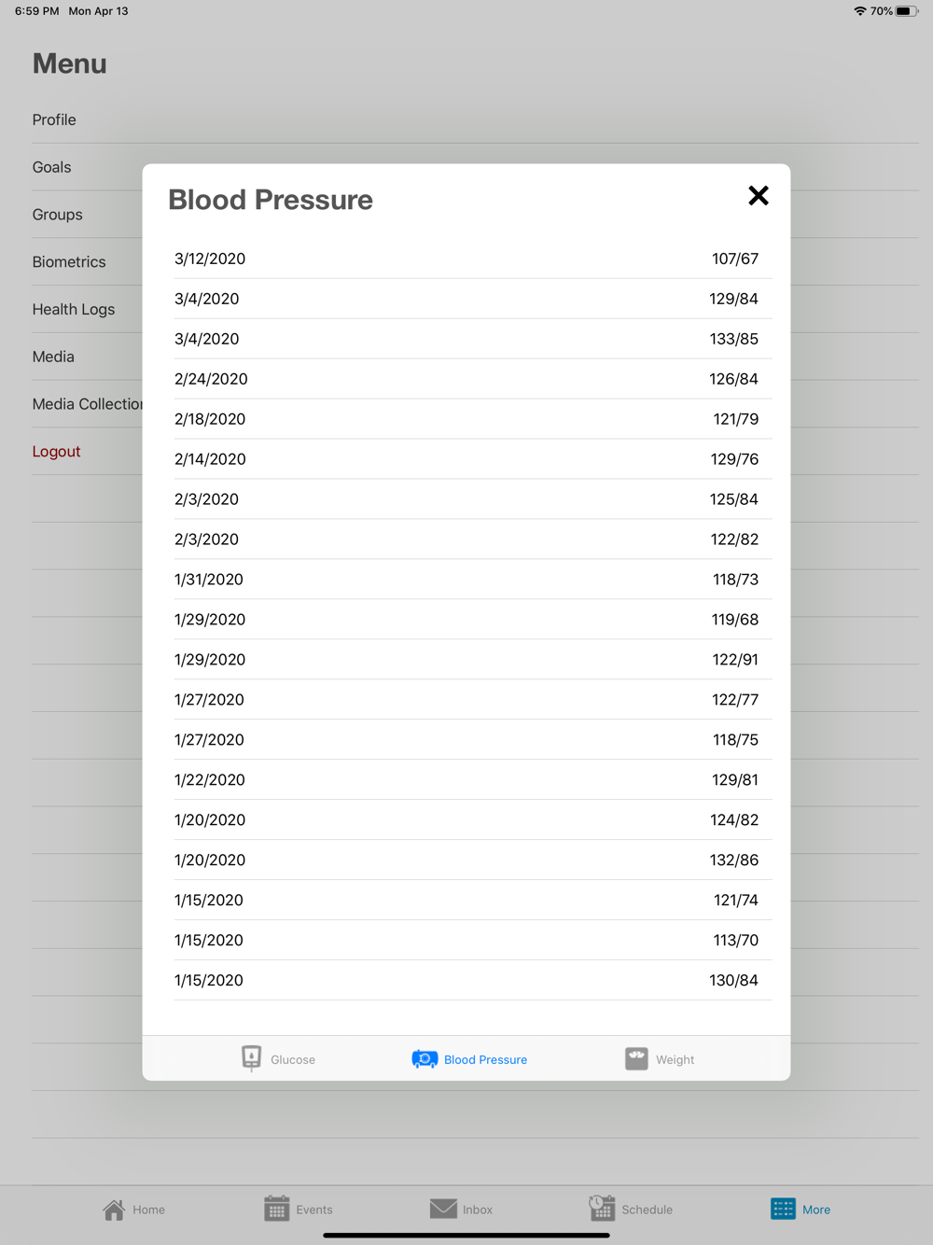Screen dimensions: 933x1245
Task: Tap the Weight scale icon
Action: pyautogui.click(x=636, y=1058)
